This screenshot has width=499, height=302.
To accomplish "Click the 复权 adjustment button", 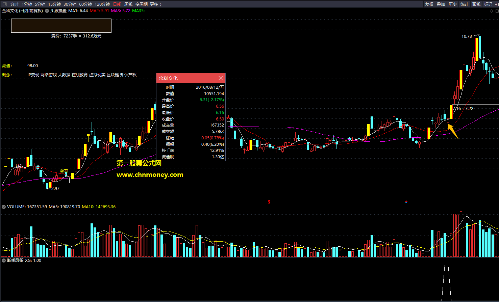I will tap(429, 4).
